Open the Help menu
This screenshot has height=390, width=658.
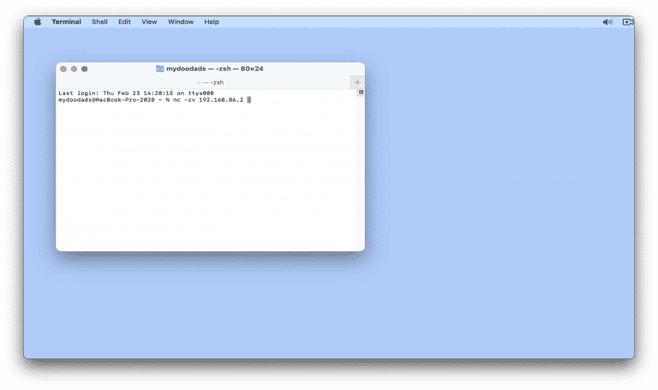pyautogui.click(x=212, y=21)
